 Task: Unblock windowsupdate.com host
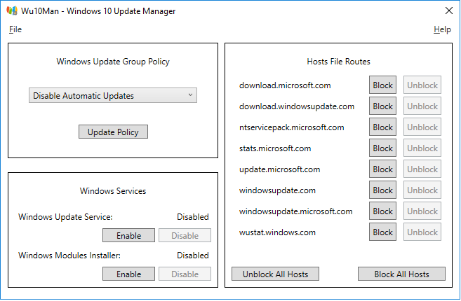click(x=422, y=190)
